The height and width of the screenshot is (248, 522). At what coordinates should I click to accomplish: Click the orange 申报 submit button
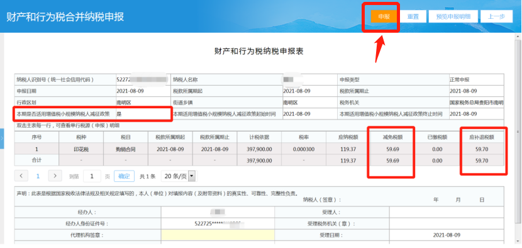pos(384,16)
